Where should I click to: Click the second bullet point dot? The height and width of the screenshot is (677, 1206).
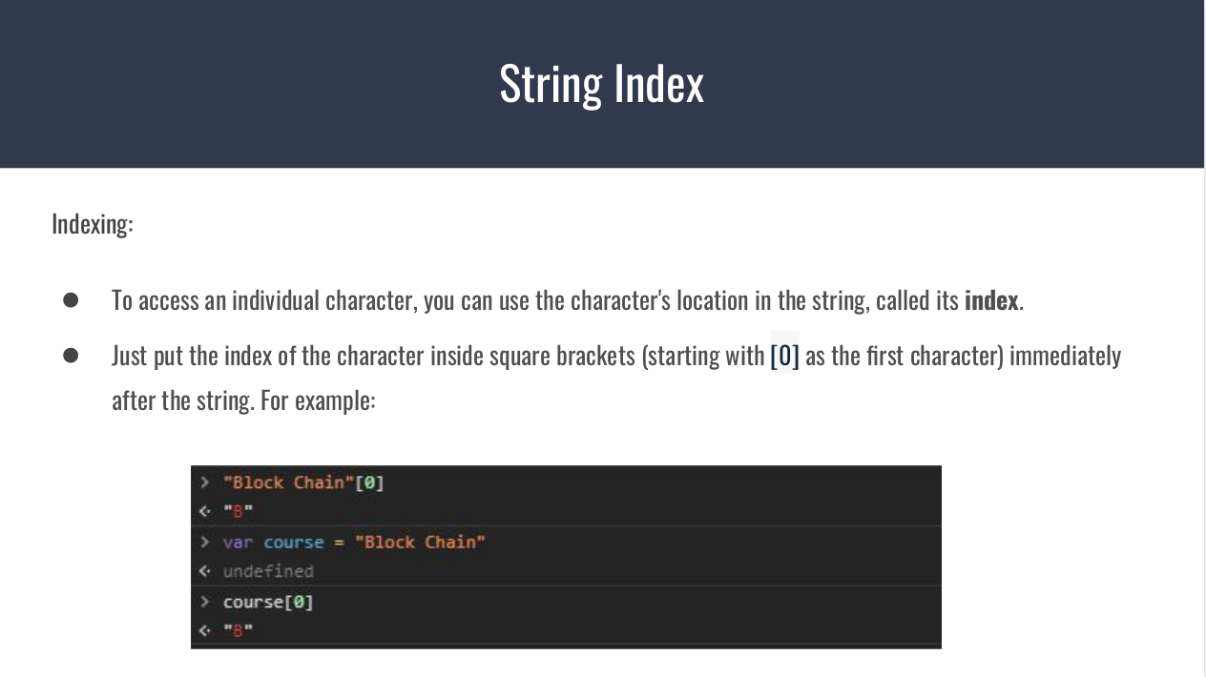(x=71, y=356)
